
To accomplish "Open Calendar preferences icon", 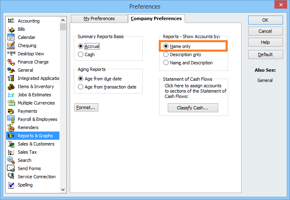I will pos(11,37).
